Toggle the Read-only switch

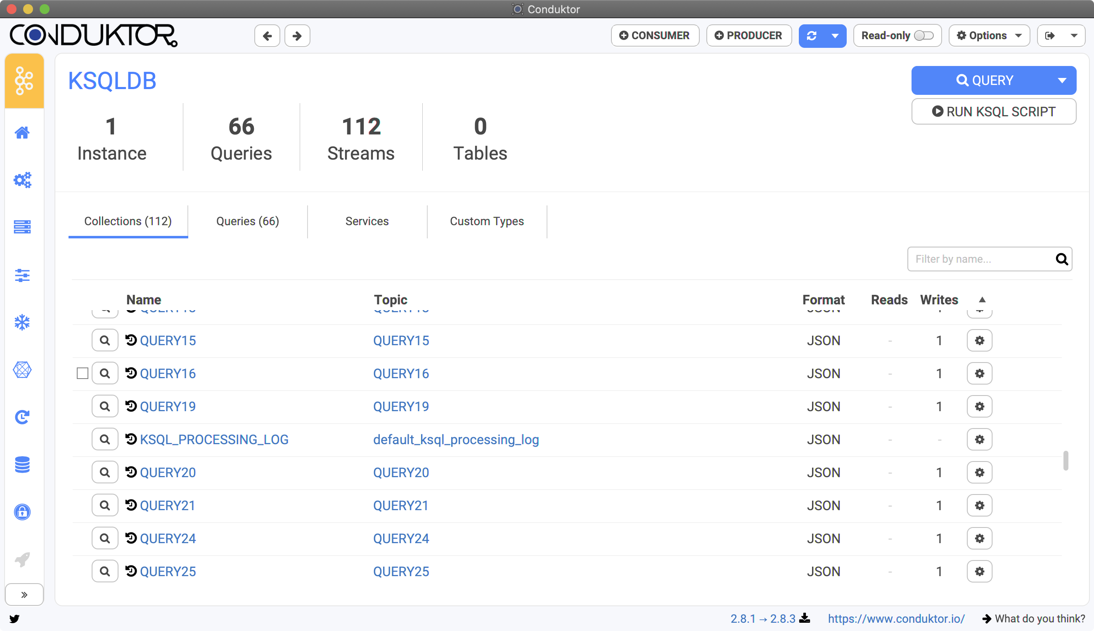[924, 35]
